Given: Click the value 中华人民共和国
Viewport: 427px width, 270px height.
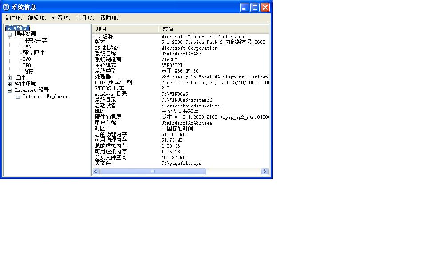Looking at the screenshot, I should (180, 111).
